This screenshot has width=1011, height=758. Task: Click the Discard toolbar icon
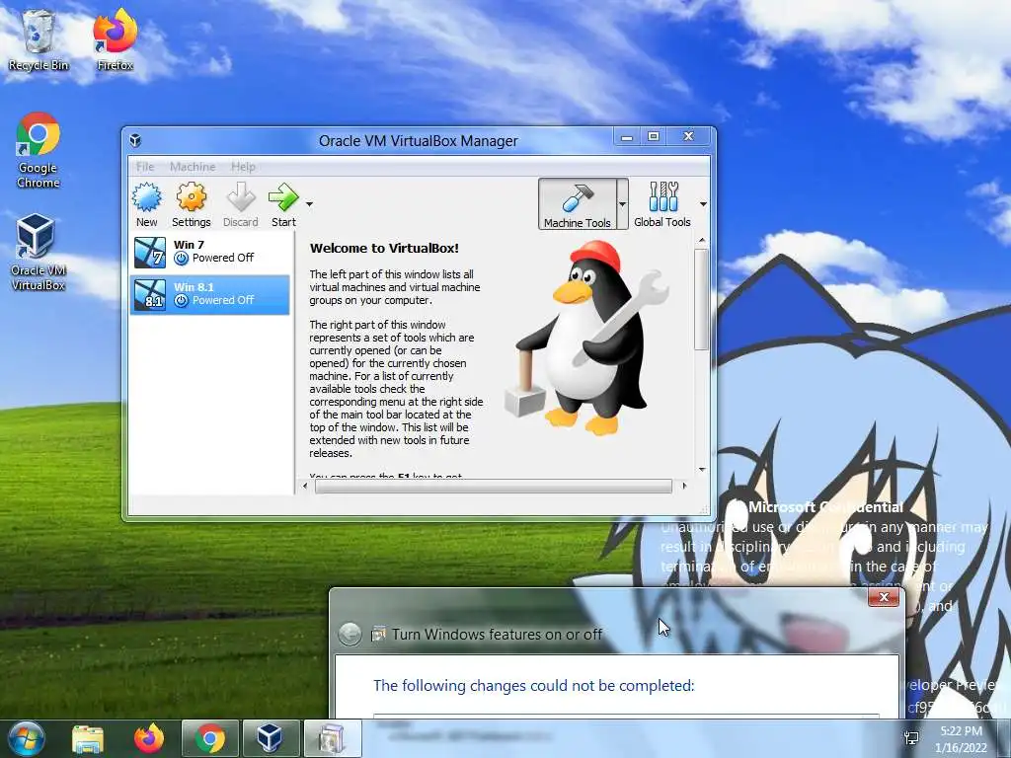(241, 204)
